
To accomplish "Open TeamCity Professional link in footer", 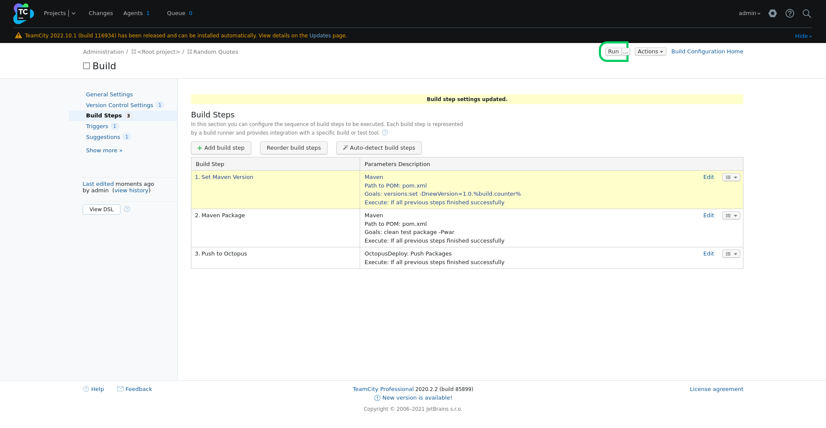I will [383, 389].
